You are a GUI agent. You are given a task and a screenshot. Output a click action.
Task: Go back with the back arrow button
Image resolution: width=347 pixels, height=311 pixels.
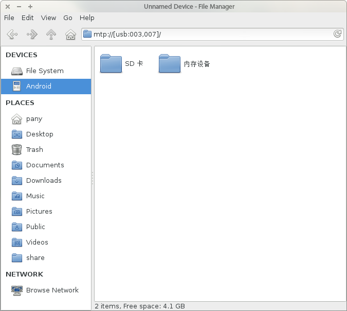click(12, 34)
